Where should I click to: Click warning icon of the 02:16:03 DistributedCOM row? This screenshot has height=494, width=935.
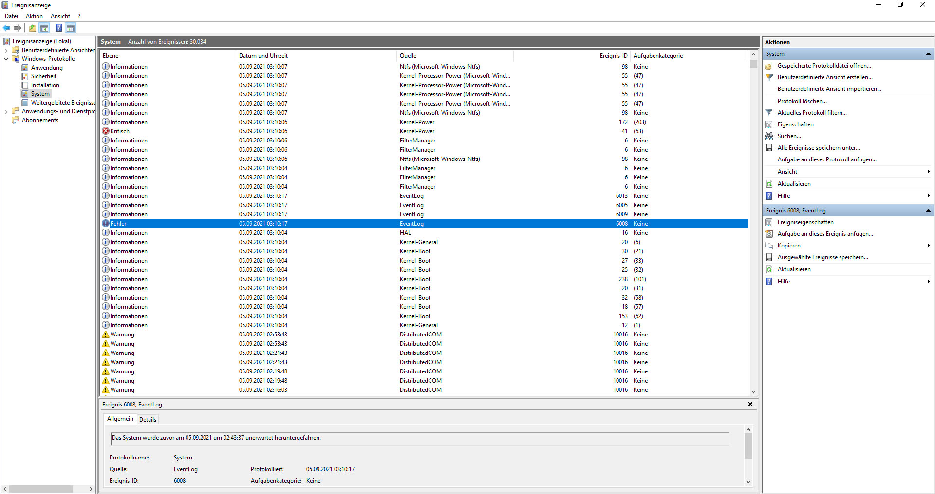[x=106, y=390]
